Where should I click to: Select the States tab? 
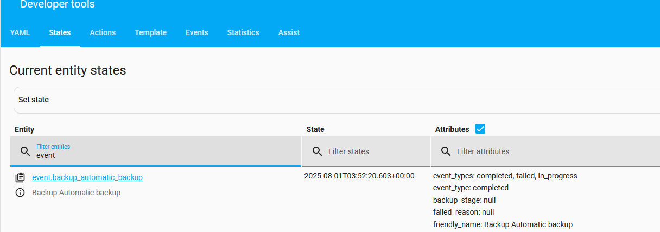[x=60, y=32]
